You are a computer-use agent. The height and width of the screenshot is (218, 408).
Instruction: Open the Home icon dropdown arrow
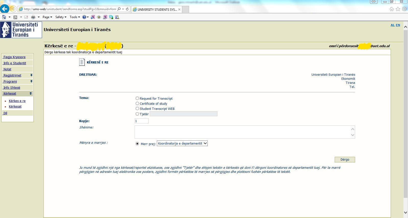pos(9,17)
